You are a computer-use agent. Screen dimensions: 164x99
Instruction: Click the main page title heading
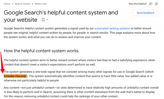(61, 16)
